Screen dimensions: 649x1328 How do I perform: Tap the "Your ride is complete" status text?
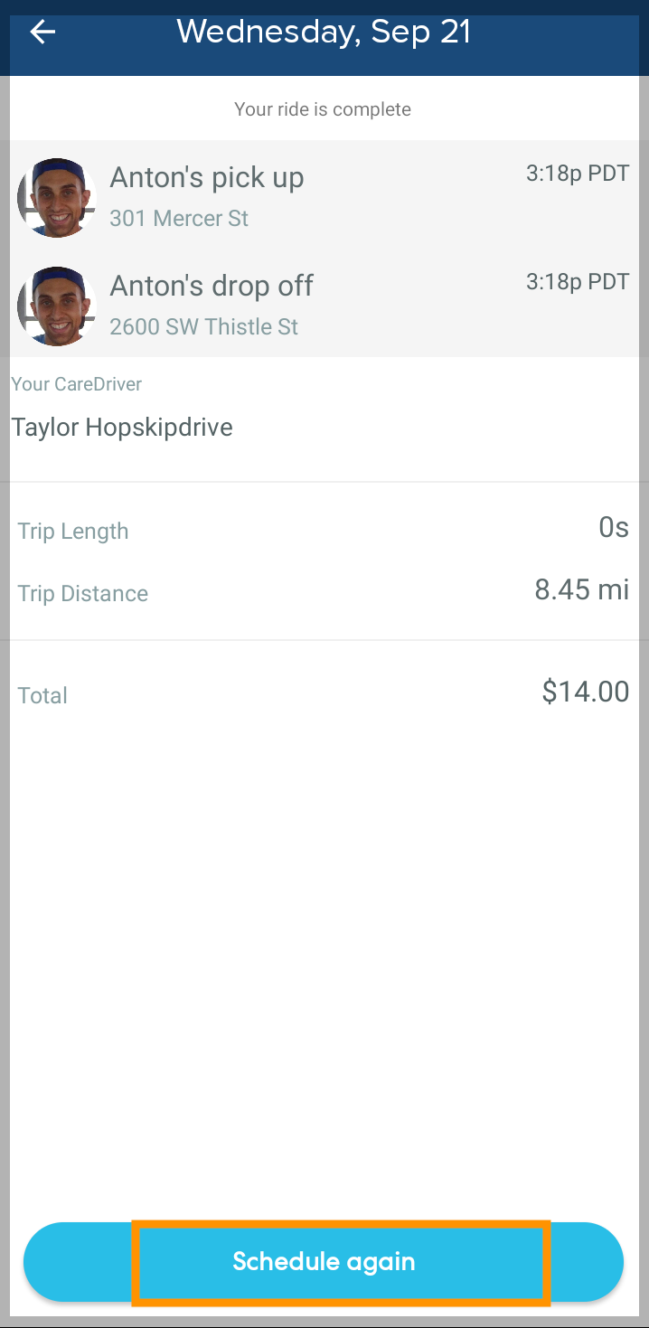coord(323,109)
